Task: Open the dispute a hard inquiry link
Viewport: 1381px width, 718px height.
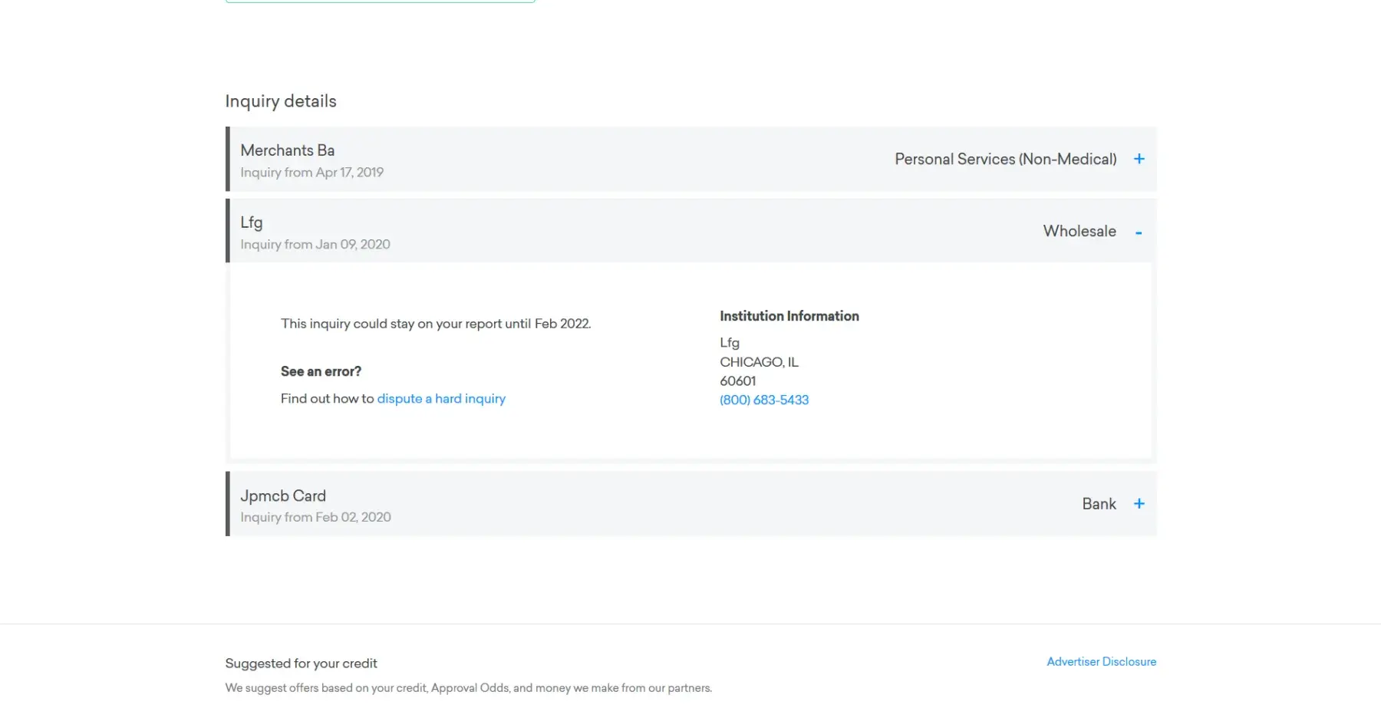Action: (441, 399)
